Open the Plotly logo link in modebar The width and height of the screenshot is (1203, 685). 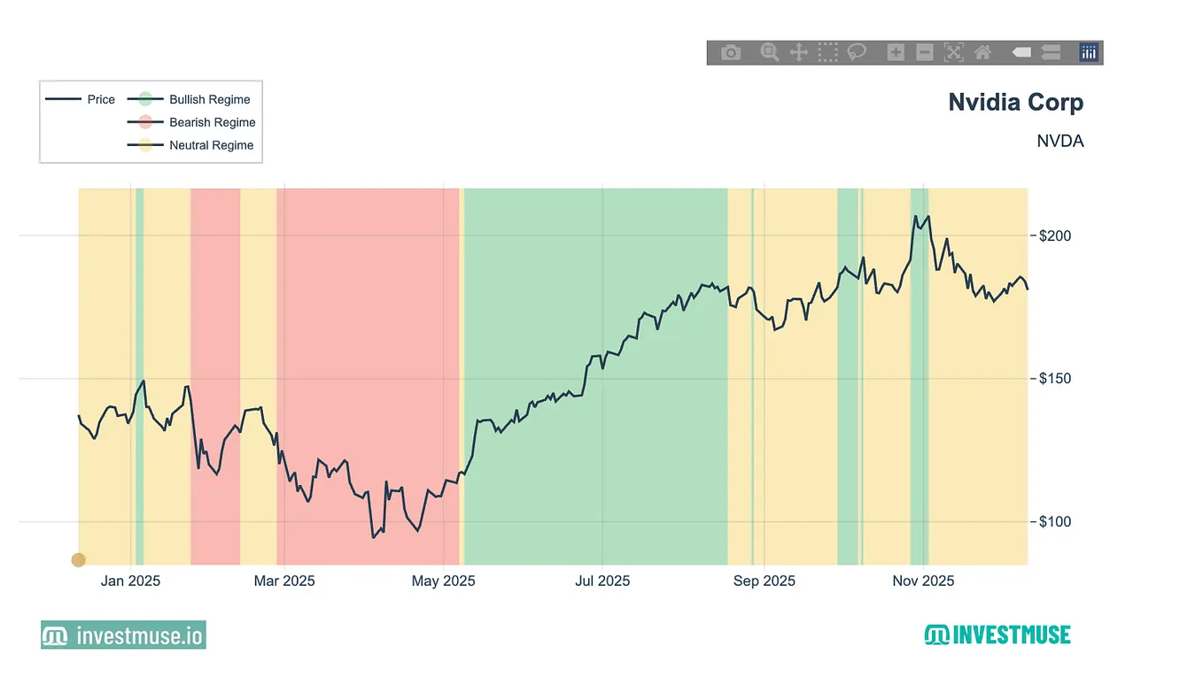tap(1089, 53)
